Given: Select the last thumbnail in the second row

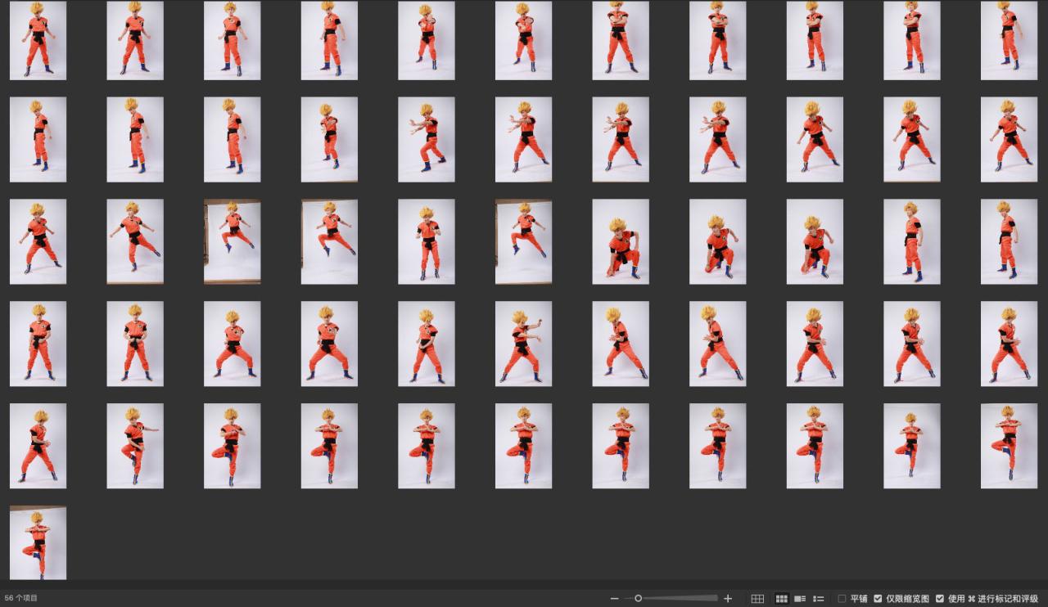Looking at the screenshot, I should coord(1009,139).
